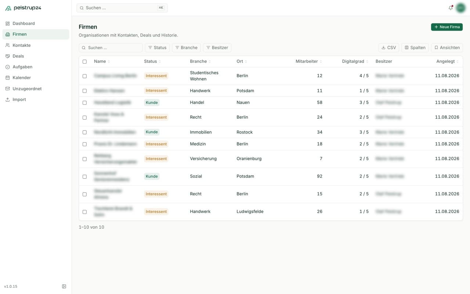Open the notifications bell
470x294 pixels.
tap(451, 8)
